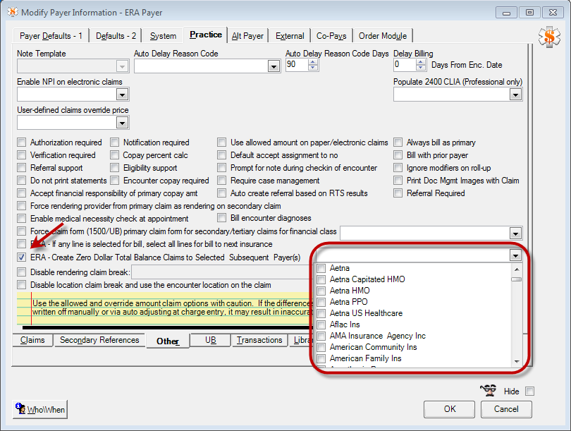Enable Require case management checkbox
Screen dimensions: 571x431
222,181
